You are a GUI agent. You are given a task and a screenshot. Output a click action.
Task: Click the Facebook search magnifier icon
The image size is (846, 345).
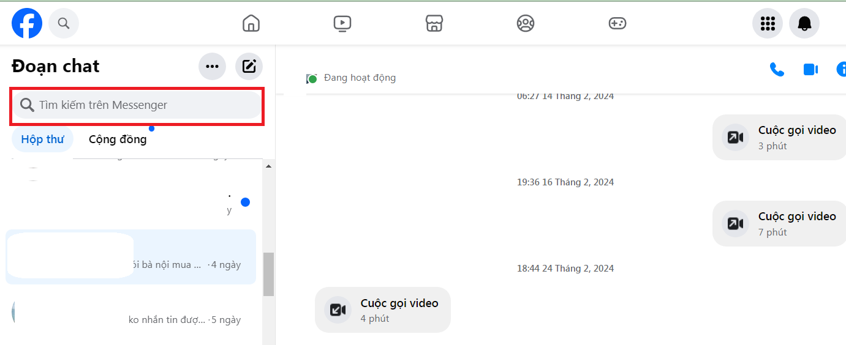click(64, 23)
